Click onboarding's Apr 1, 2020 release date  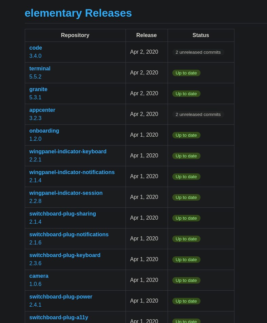pos(144,135)
